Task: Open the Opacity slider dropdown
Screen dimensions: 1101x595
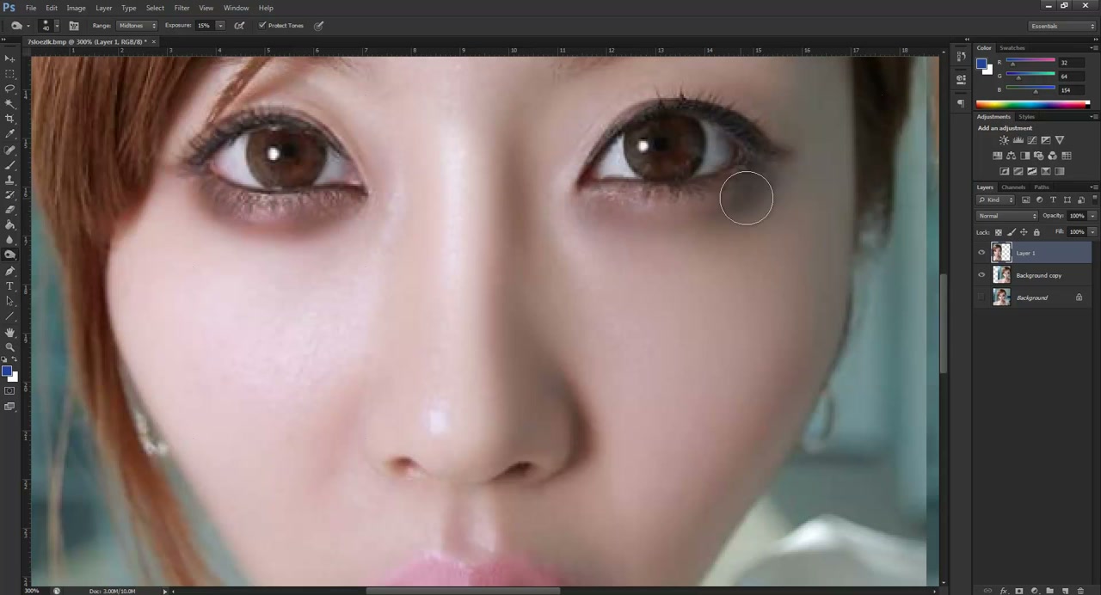Action: [1092, 216]
